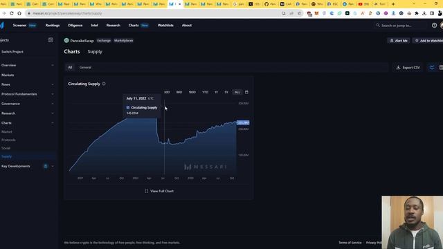Click the Terms of Service footer link
Screen dimensions: 443x249
tap(350, 243)
